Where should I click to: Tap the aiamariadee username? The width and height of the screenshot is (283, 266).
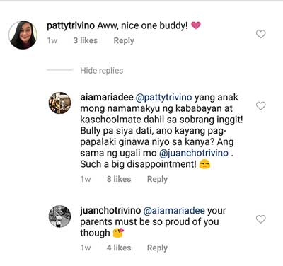click(x=107, y=97)
